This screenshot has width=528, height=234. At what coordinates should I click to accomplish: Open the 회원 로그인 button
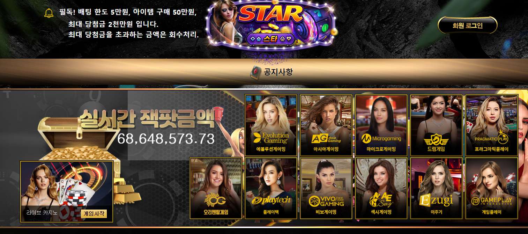coord(468,25)
